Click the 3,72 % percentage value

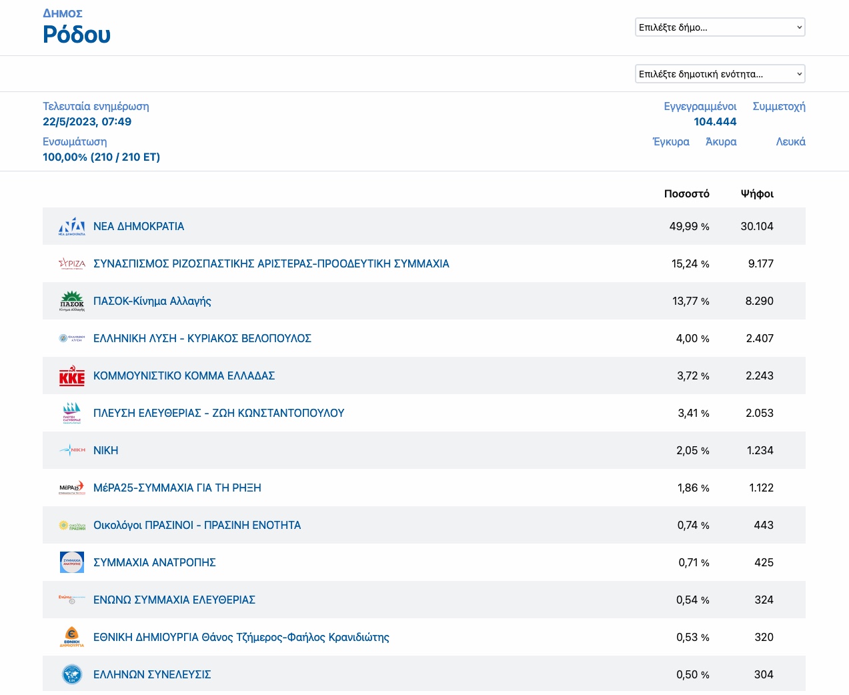(694, 376)
